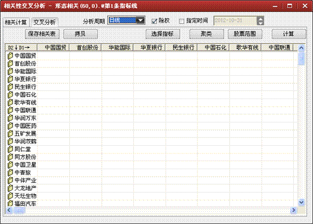The image size is (313, 224).
Task: Click the folder icon beside 中体产业 row
Action: pyautogui.click(x=10, y=180)
